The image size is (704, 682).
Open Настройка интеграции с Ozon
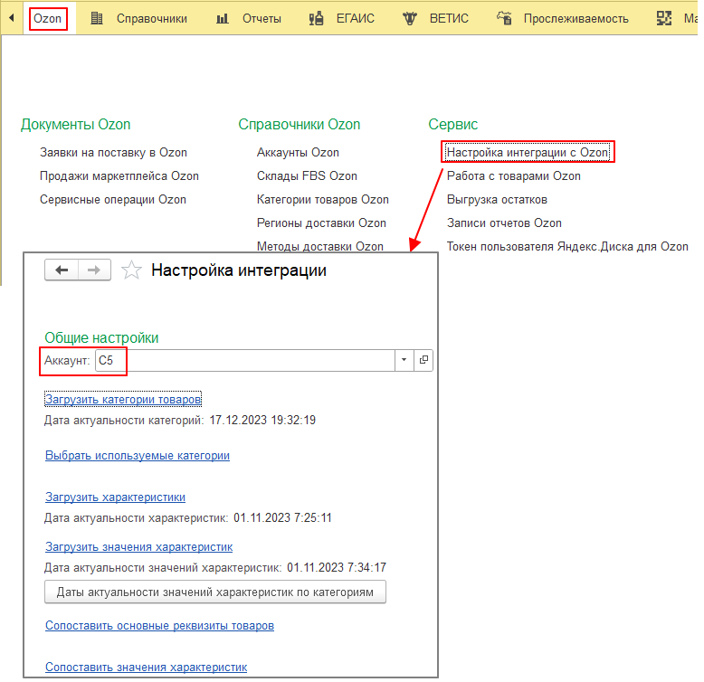tap(528, 153)
